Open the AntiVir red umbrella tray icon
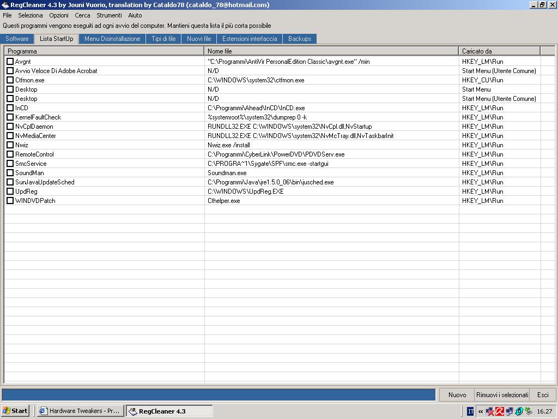This screenshot has width=558, height=419. coord(500,411)
